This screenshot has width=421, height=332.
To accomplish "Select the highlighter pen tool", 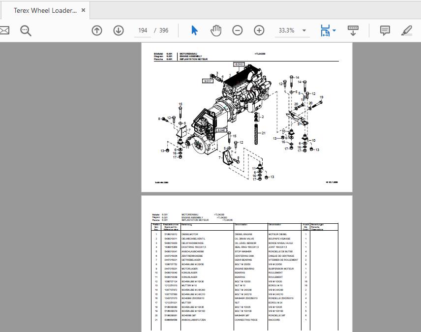I will (x=407, y=30).
